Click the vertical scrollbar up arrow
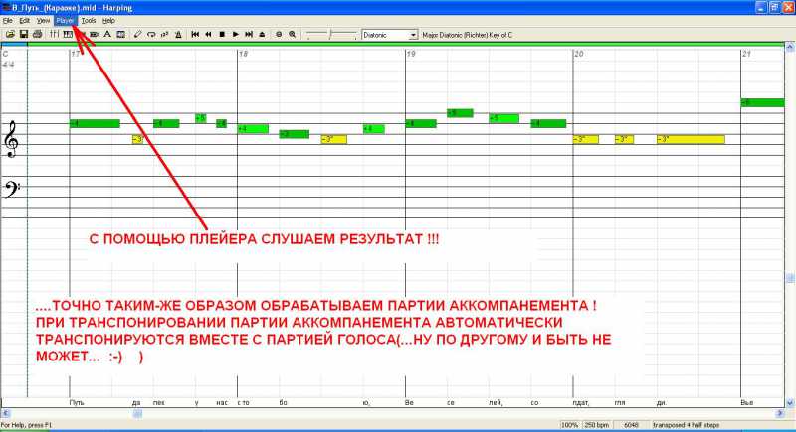 tap(790, 47)
